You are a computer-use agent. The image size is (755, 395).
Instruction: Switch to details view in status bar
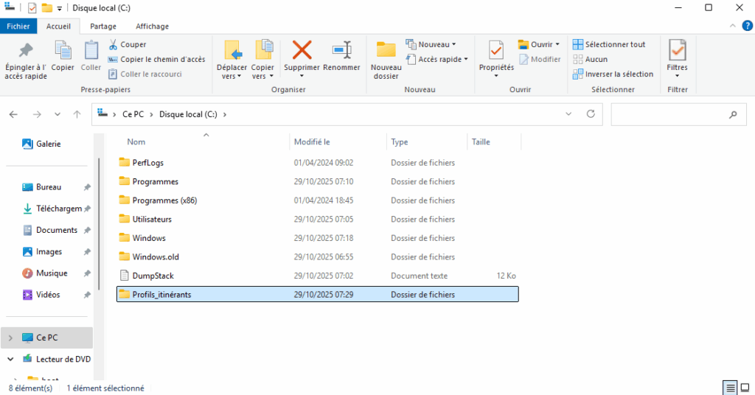coord(730,388)
